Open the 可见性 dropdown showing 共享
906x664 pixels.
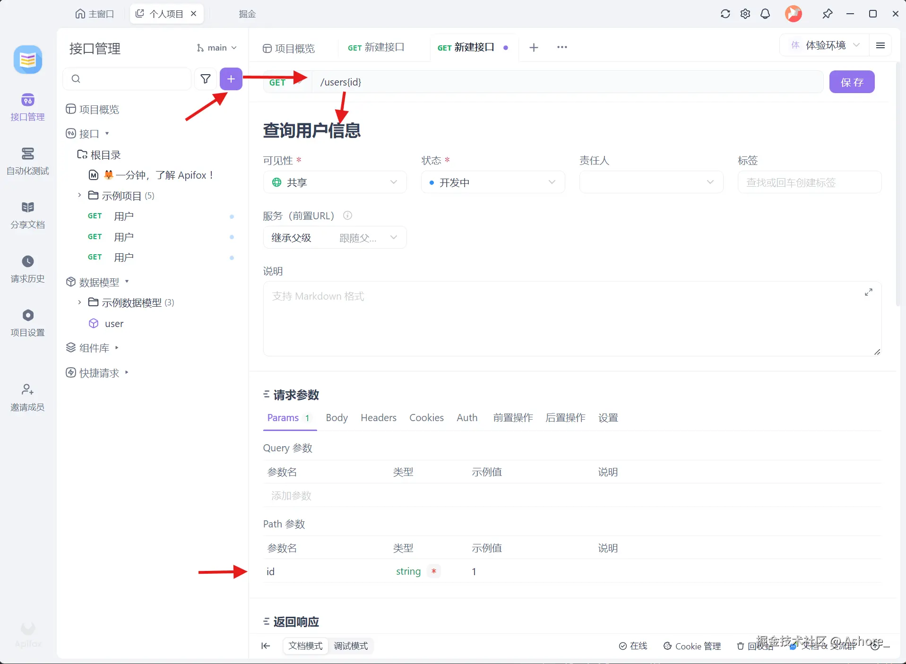click(x=335, y=182)
